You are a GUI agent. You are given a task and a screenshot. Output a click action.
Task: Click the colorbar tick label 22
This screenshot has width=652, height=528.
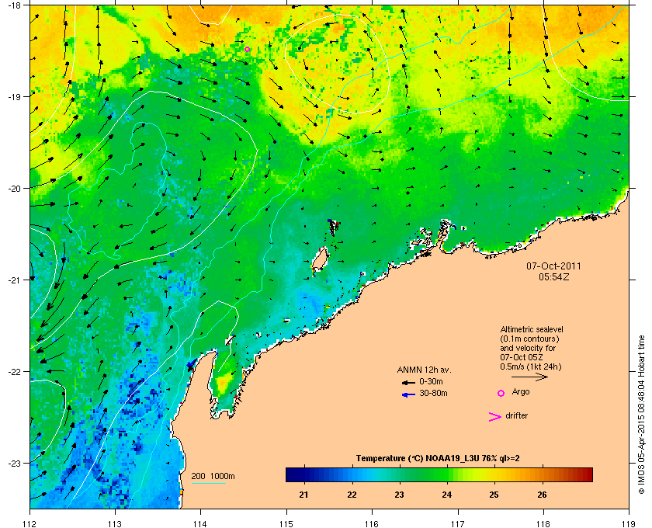point(352,495)
